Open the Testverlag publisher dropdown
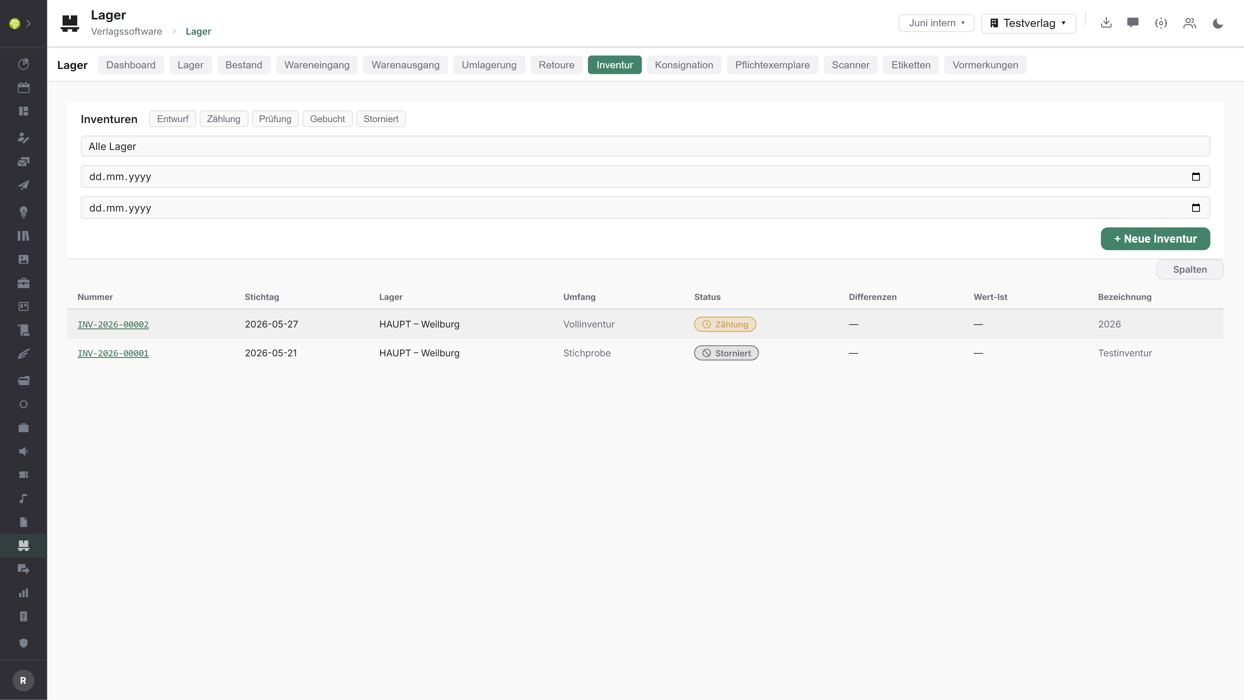 coord(1029,23)
